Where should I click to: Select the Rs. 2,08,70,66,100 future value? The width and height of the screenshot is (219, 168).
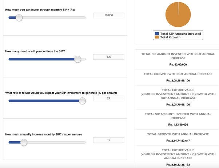[178, 105]
